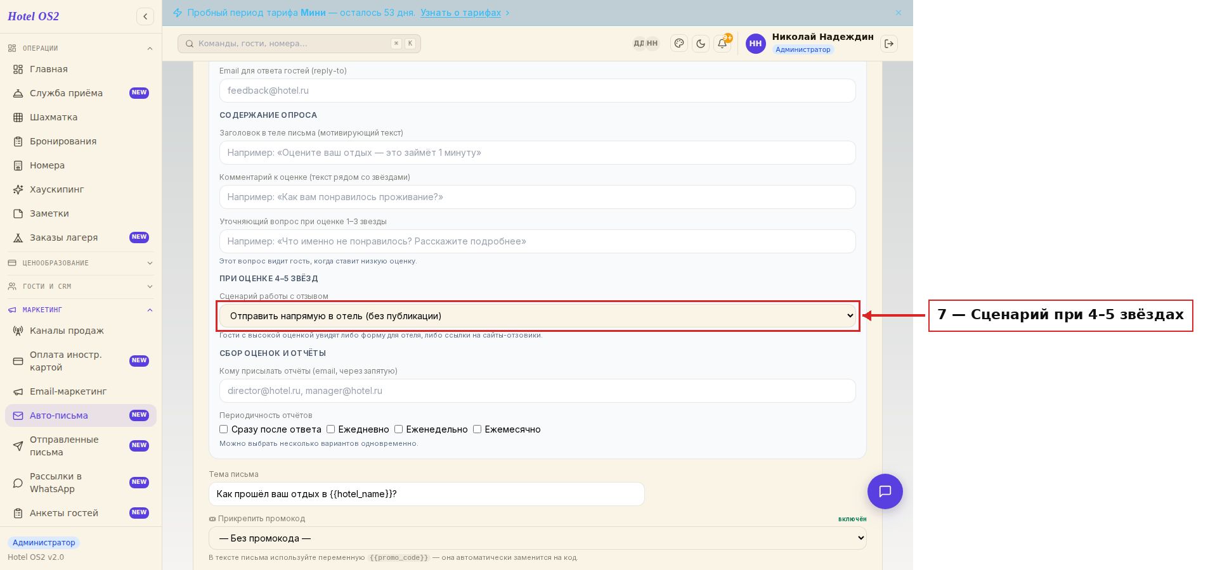This screenshot has height=570, width=1208.
Task: Open the chat support bubble
Action: point(885,491)
